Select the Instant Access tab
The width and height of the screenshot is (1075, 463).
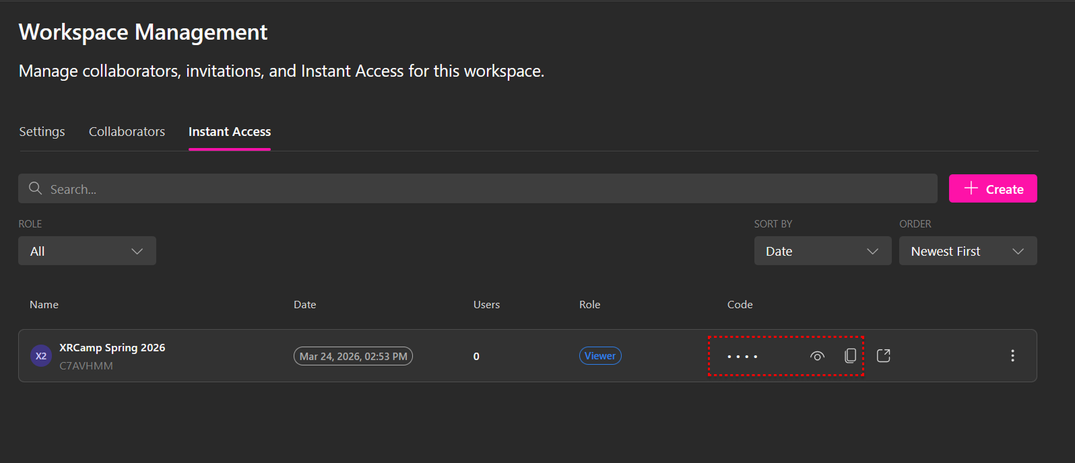pyautogui.click(x=230, y=132)
